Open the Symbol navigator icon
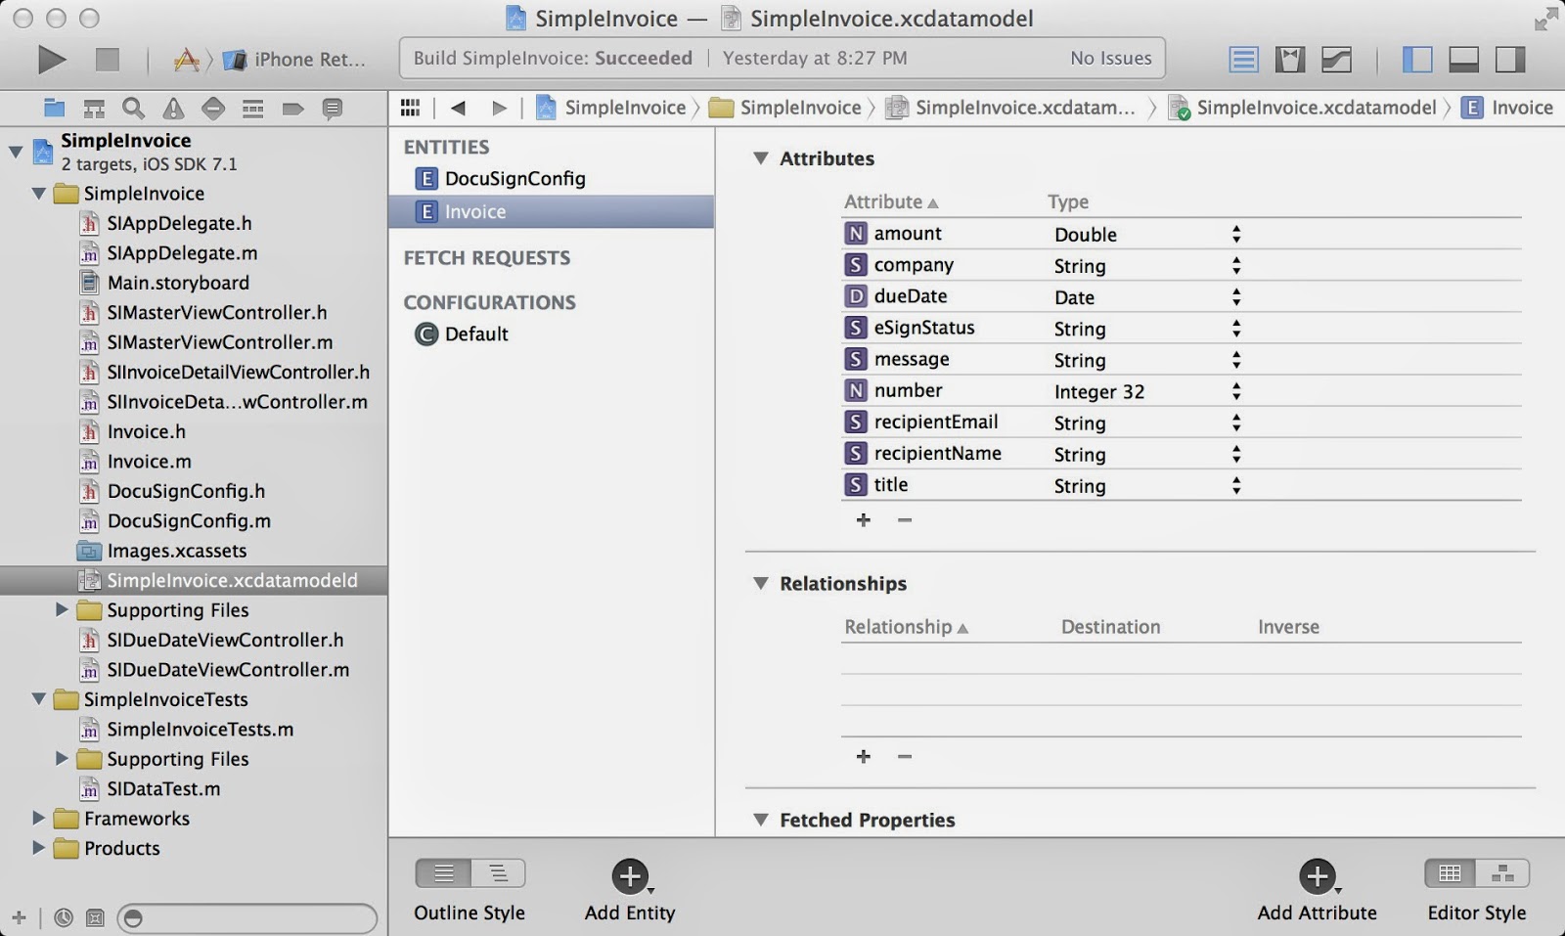1565x936 pixels. point(94,108)
